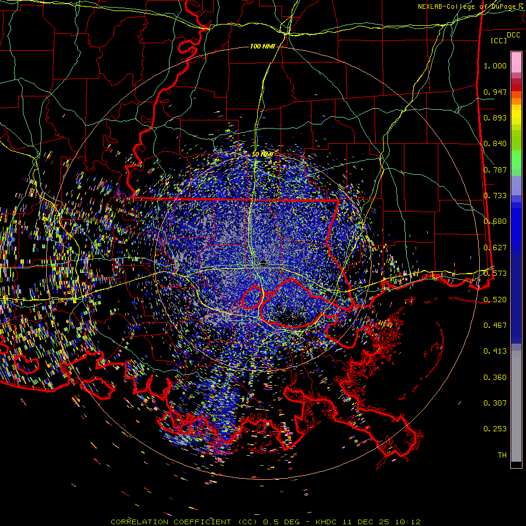Click the 0.253 legend value
The image size is (526, 526).
[x=495, y=429]
